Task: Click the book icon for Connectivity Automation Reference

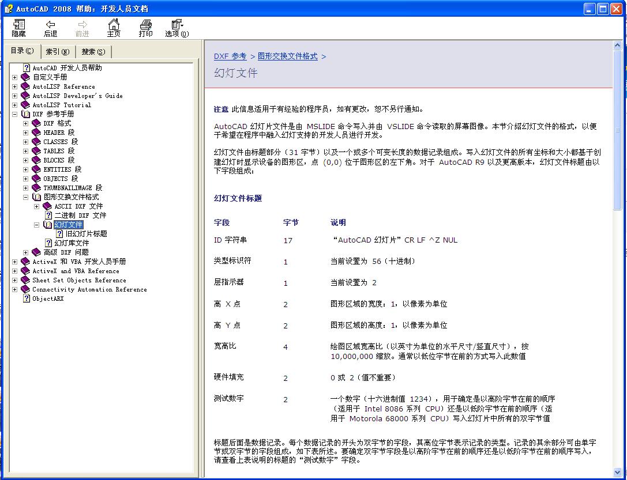Action: click(x=25, y=289)
